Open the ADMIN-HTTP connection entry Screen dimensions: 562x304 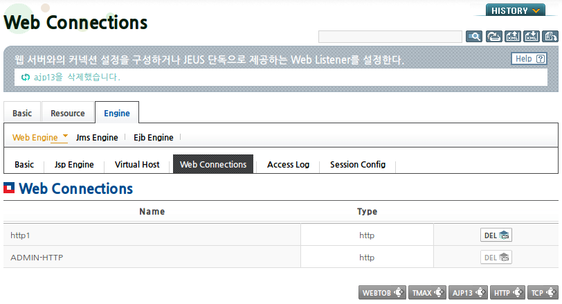pyautogui.click(x=37, y=258)
